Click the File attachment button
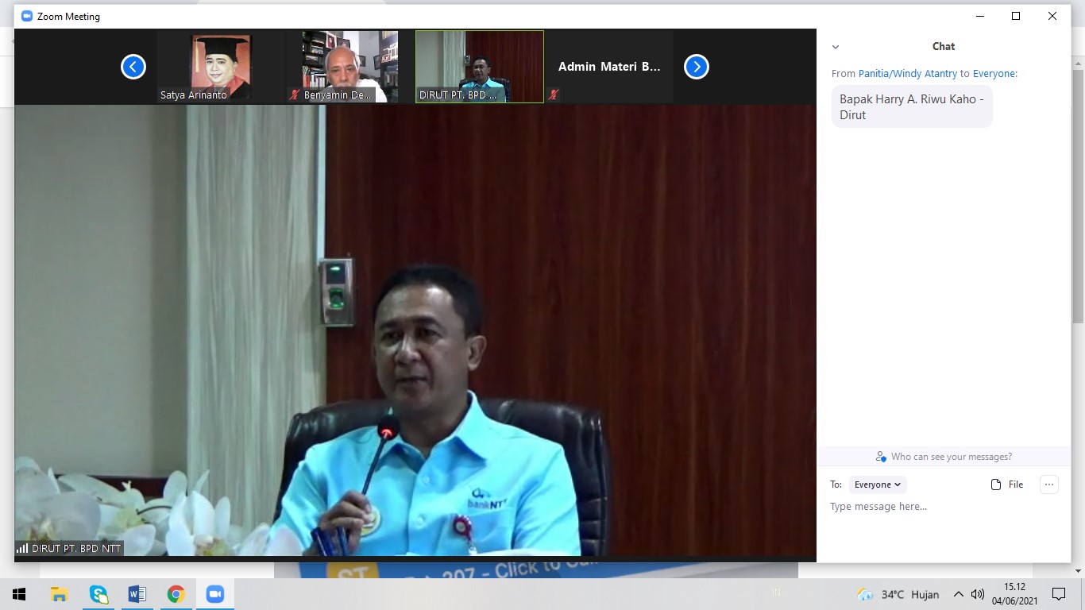 click(1007, 485)
